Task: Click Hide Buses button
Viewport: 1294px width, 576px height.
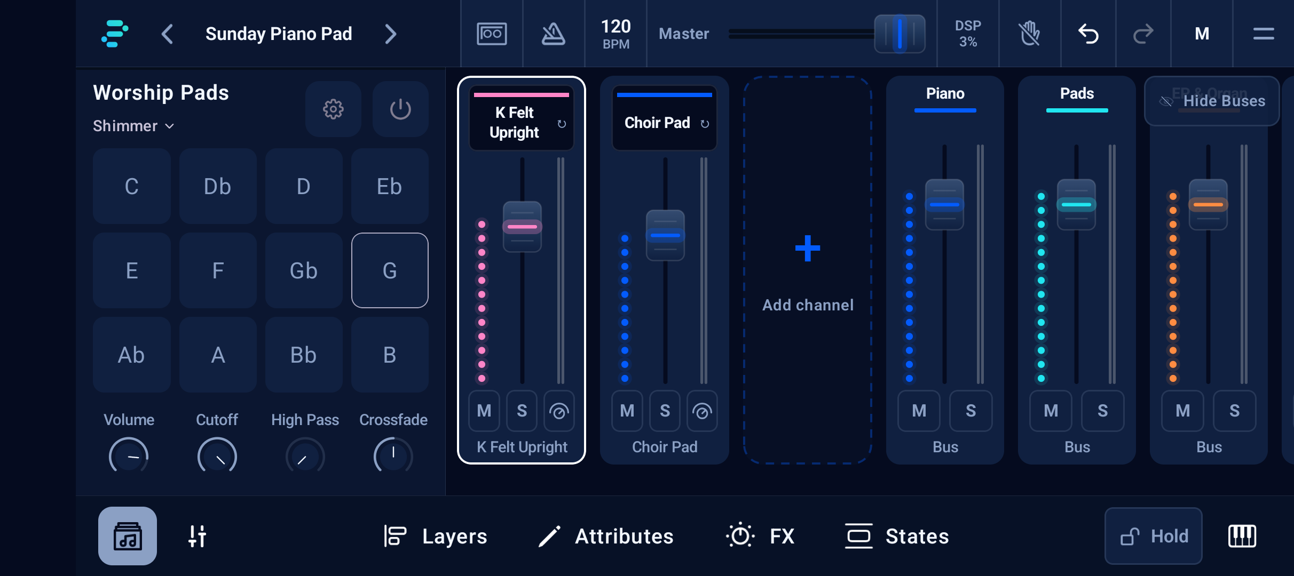Action: point(1212,101)
